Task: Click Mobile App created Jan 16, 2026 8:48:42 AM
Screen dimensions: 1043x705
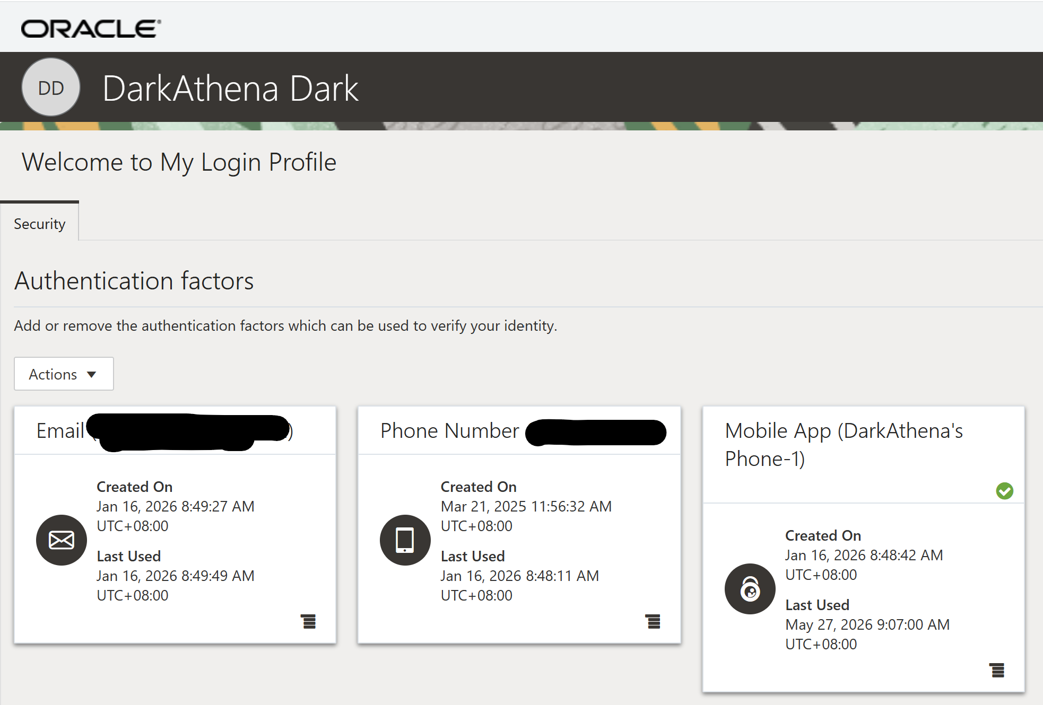Action: click(x=864, y=565)
